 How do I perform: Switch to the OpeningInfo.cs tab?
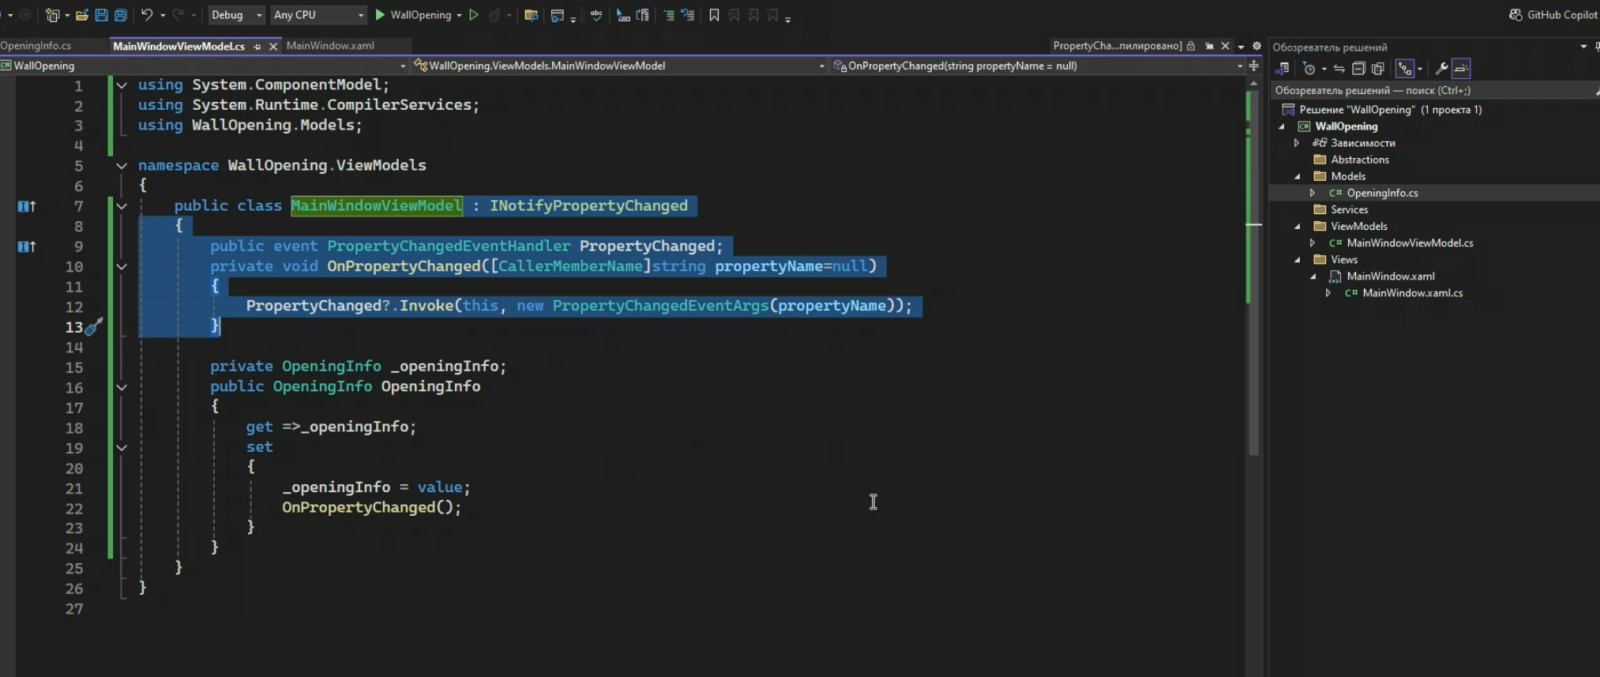(x=36, y=46)
